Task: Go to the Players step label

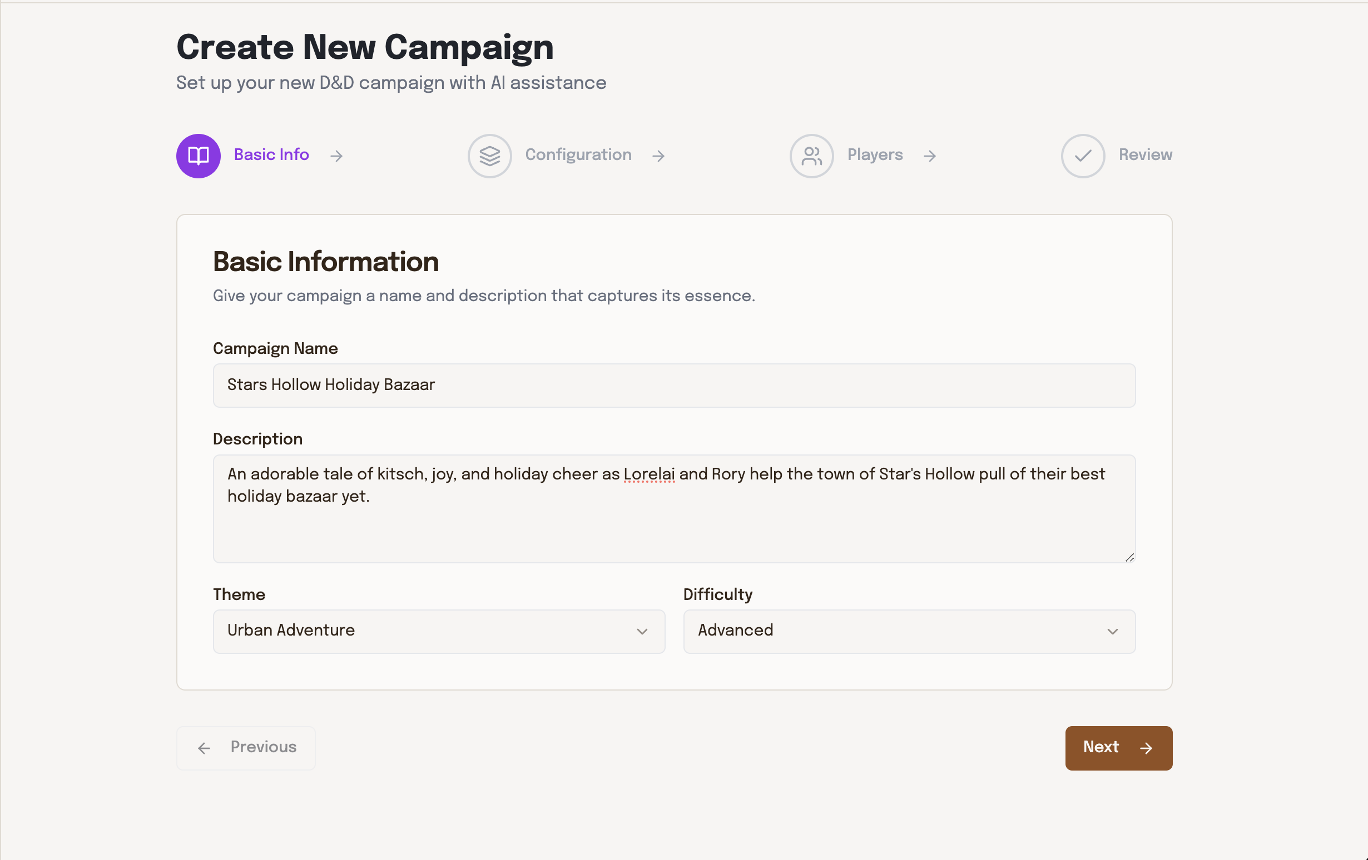Action: tap(874, 154)
